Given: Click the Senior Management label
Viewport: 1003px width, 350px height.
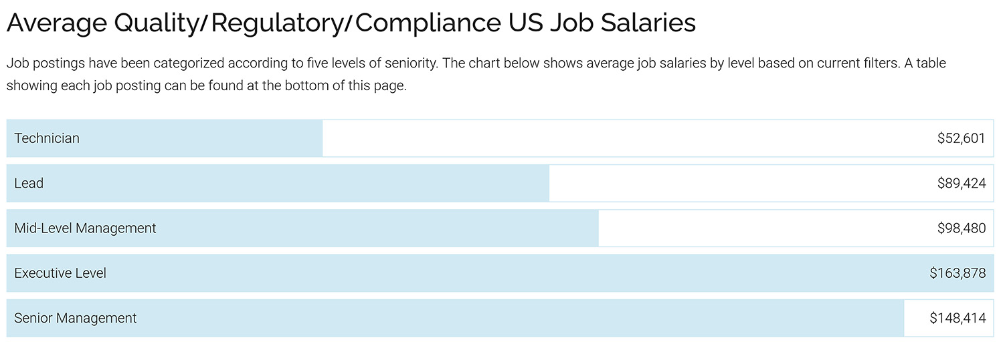Looking at the screenshot, I should click(76, 319).
